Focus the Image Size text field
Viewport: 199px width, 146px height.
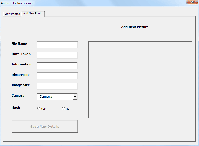tap(57, 86)
